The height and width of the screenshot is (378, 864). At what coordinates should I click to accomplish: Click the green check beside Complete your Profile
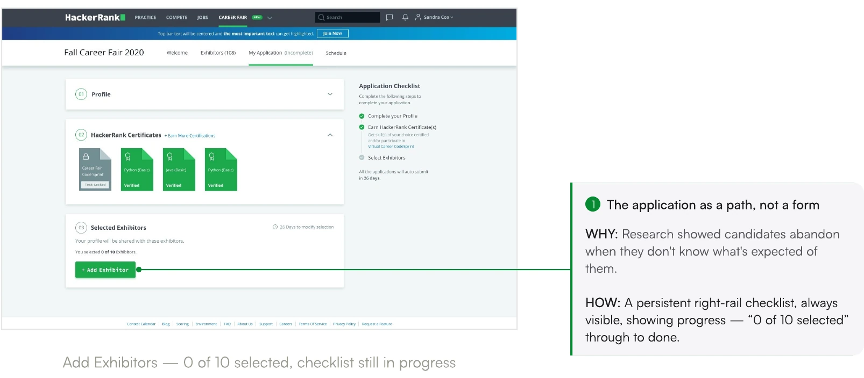(x=362, y=116)
